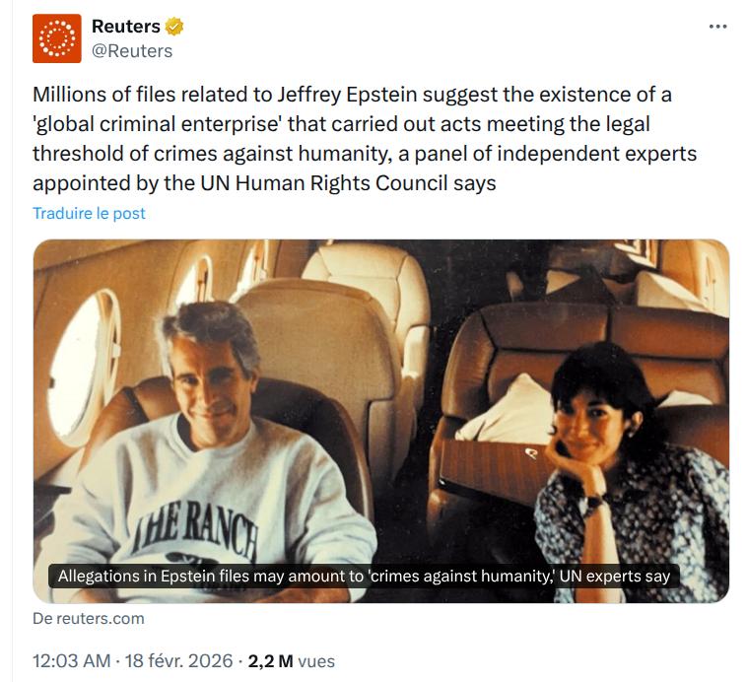Click the "Allegations in Epstein files" caption overlay
The image size is (747, 682).
coord(364,576)
